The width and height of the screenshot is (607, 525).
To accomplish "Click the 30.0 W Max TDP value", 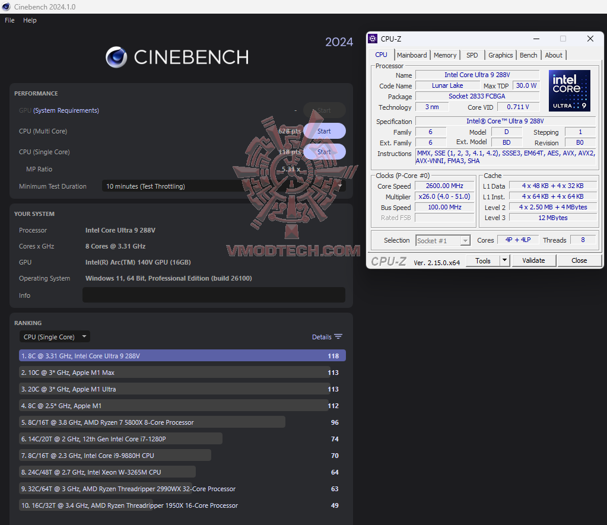I will point(526,85).
